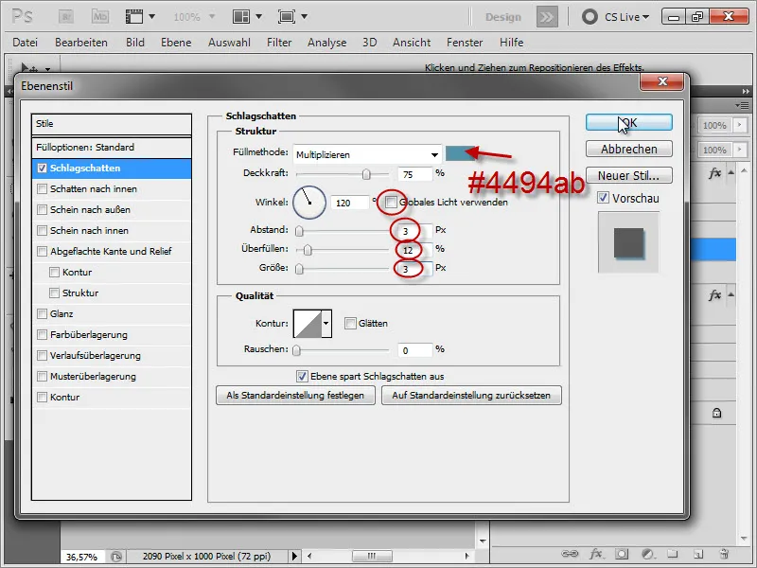This screenshot has height=568, width=757.
Task: Click the angle dial for Winkel
Action: tap(309, 203)
